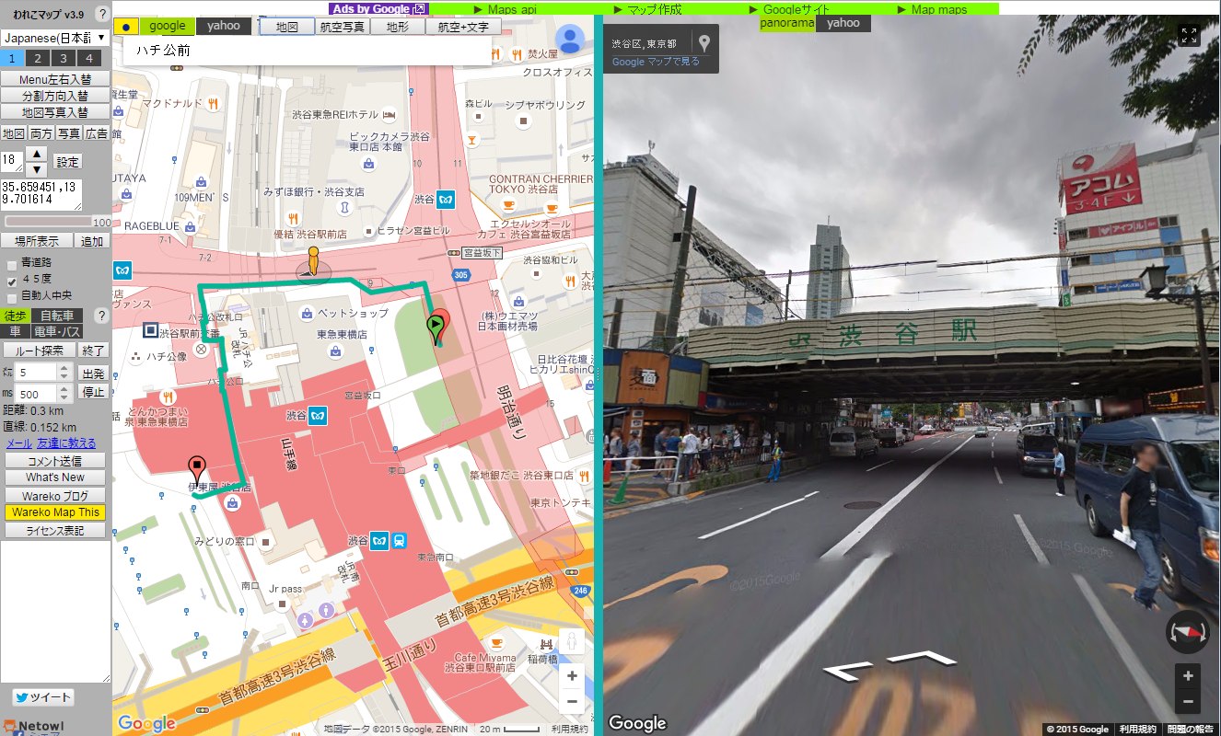The width and height of the screenshot is (1221, 736).
Task: Zoom in the map with plus button
Action: pyautogui.click(x=572, y=676)
